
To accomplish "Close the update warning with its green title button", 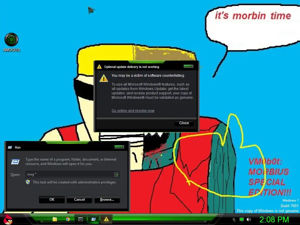I will [188, 66].
